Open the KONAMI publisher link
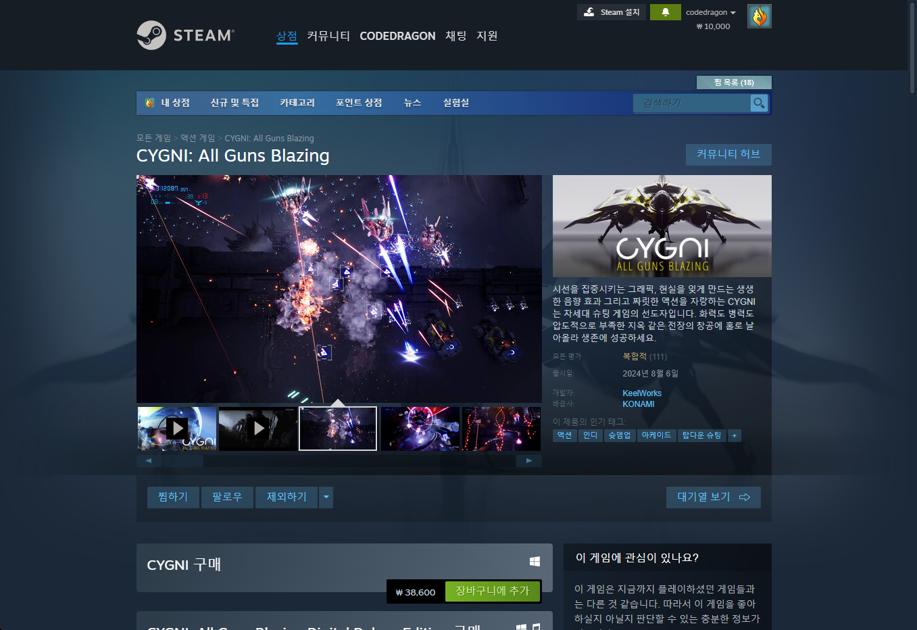The image size is (917, 630). [x=639, y=404]
